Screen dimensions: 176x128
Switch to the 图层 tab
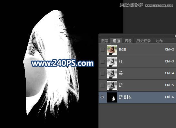point(105,41)
